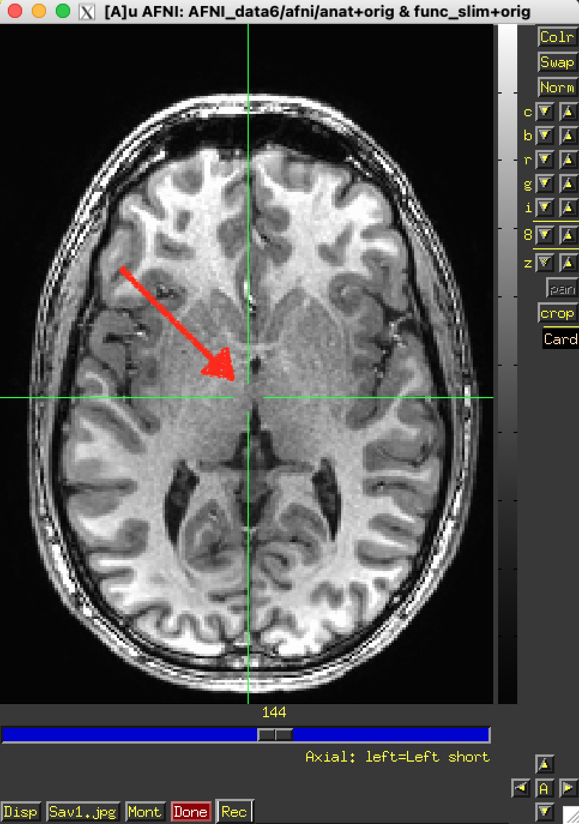
Task: Increase contrast with the 'c' up arrow
Action: tap(568, 112)
